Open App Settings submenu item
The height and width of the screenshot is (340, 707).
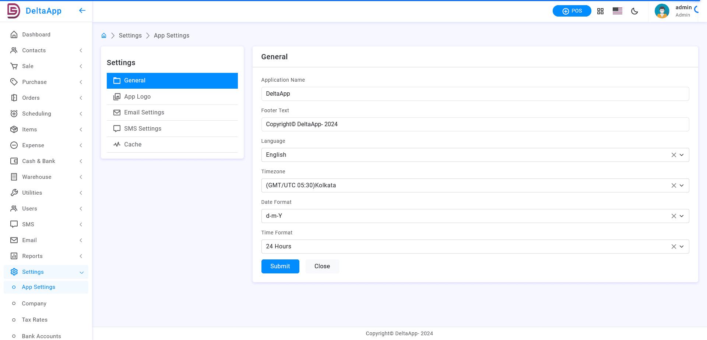(46, 287)
